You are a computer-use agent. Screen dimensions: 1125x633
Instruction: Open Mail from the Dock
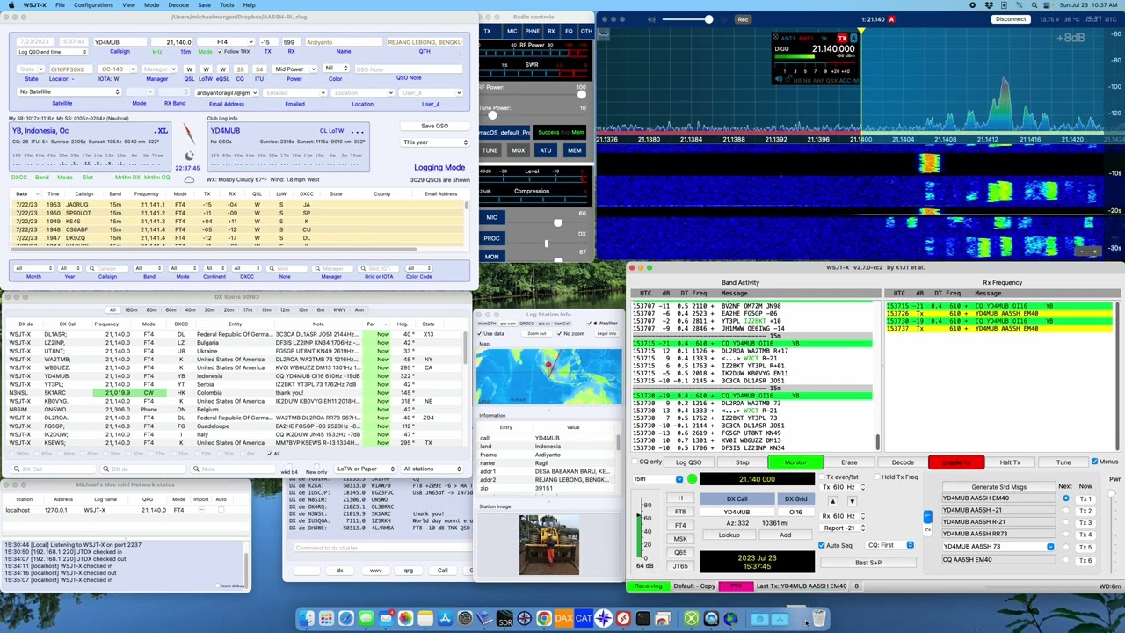pyautogui.click(x=386, y=619)
